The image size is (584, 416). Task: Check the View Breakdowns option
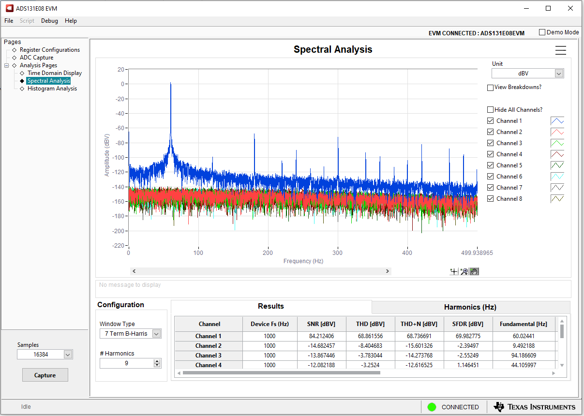click(x=491, y=88)
